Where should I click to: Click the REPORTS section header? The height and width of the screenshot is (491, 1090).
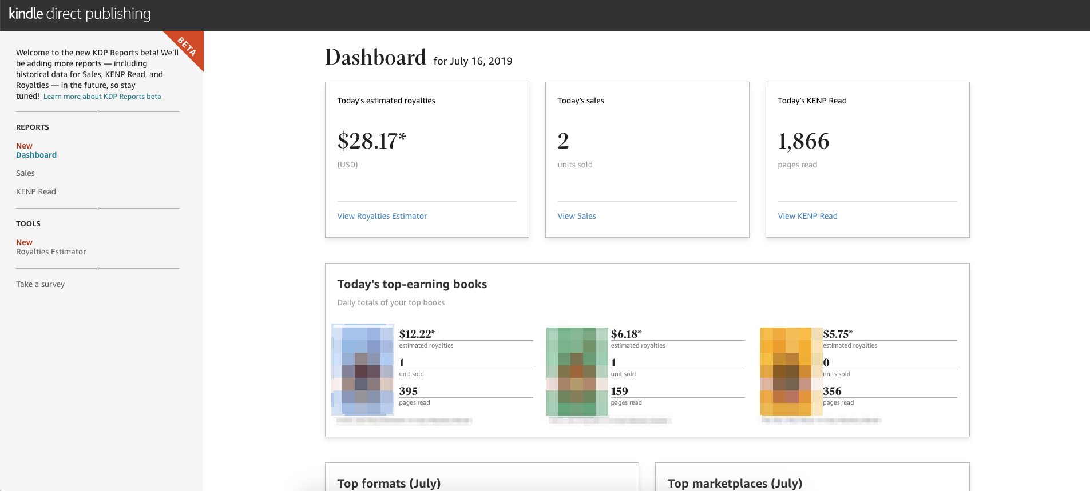33,127
